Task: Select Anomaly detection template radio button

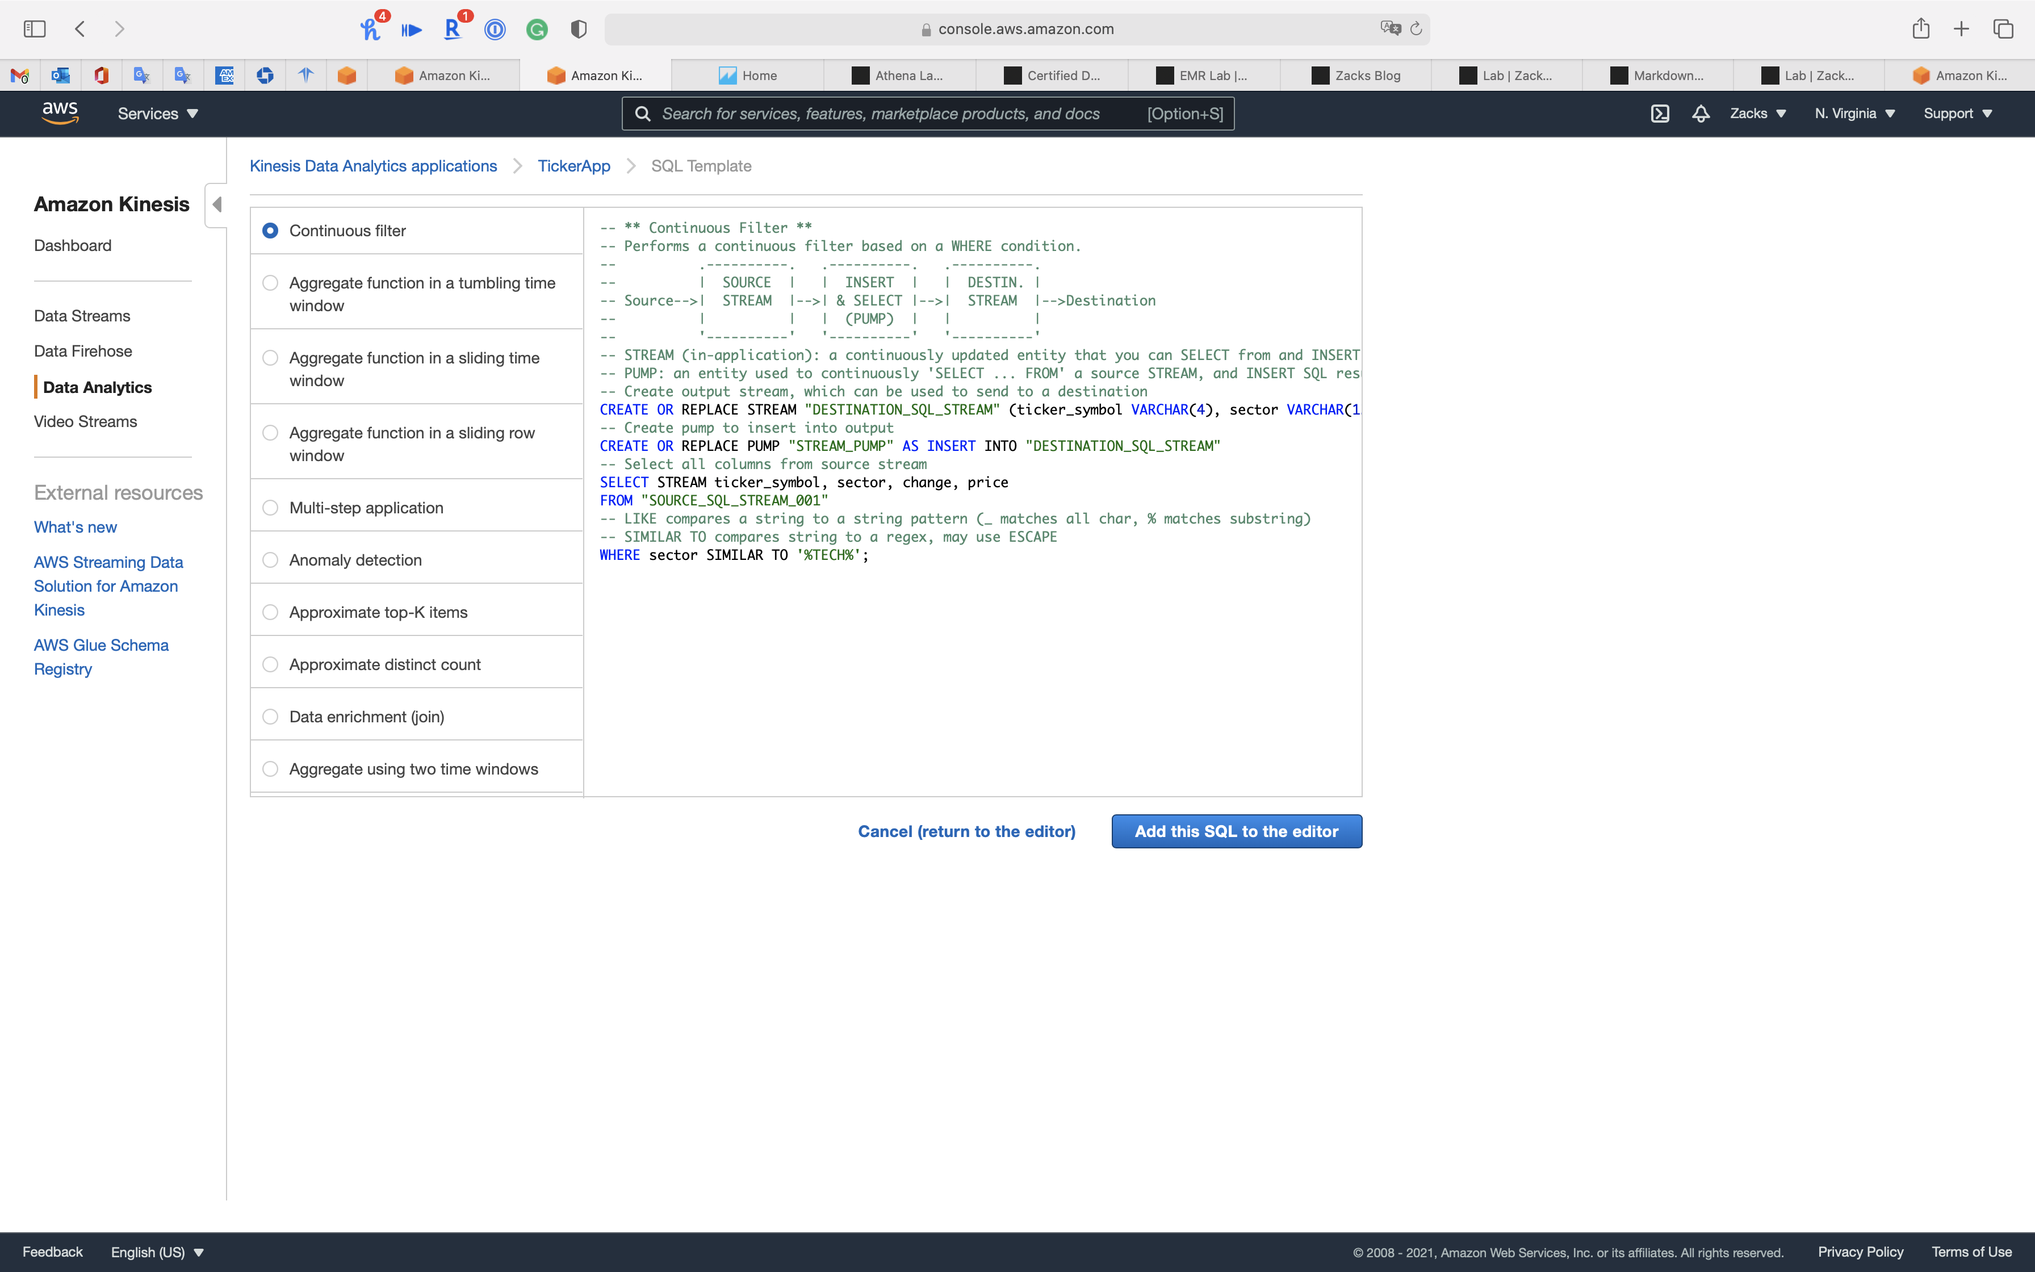Action: (x=270, y=559)
